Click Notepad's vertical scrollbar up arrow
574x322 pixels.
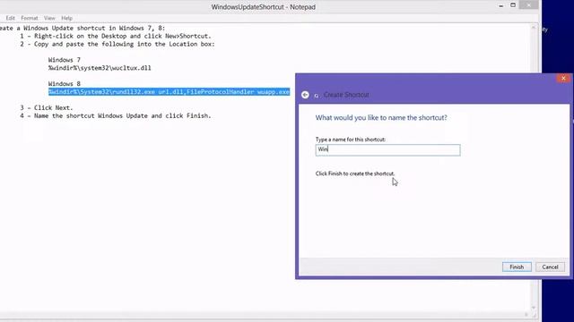pos(534,28)
